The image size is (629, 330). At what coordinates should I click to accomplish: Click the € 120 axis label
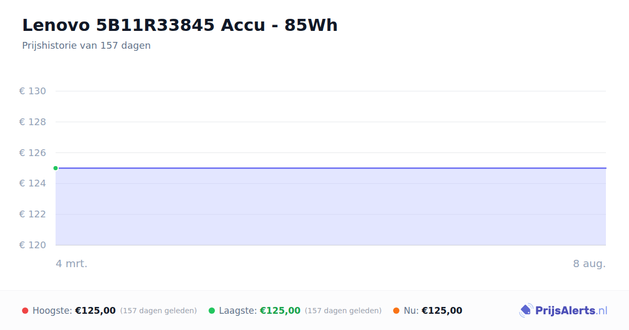32,245
